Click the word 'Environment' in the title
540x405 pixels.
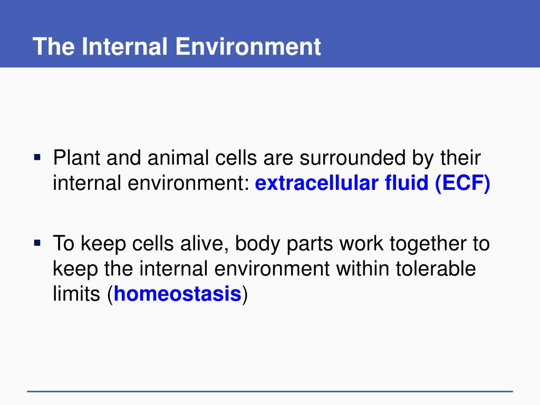(248, 46)
